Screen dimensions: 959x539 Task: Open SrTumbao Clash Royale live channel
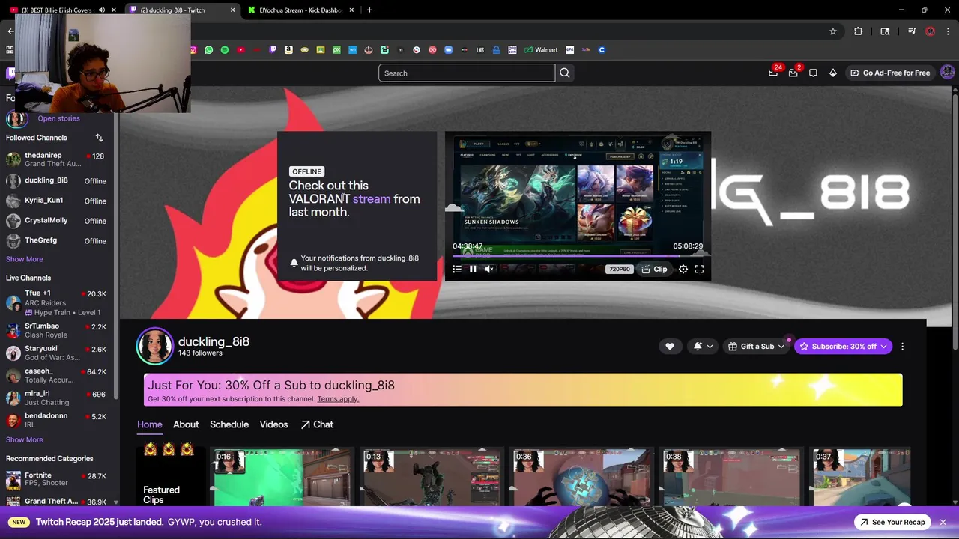[57, 331]
